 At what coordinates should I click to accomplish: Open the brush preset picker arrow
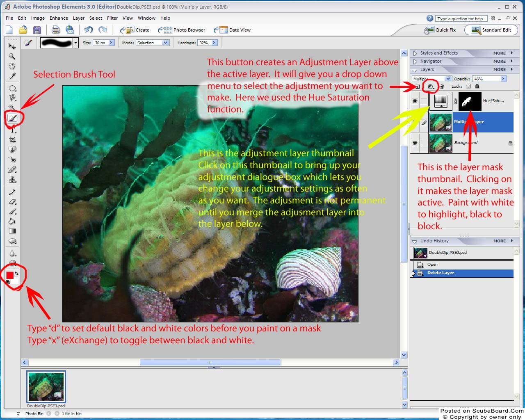[x=75, y=43]
